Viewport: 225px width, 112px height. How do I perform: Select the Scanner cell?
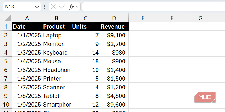coord(56,87)
